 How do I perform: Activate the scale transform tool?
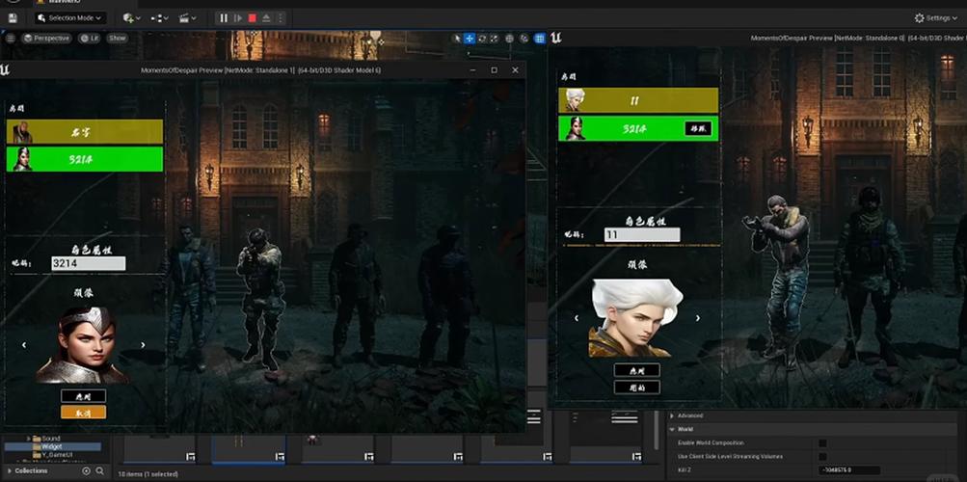(x=494, y=39)
